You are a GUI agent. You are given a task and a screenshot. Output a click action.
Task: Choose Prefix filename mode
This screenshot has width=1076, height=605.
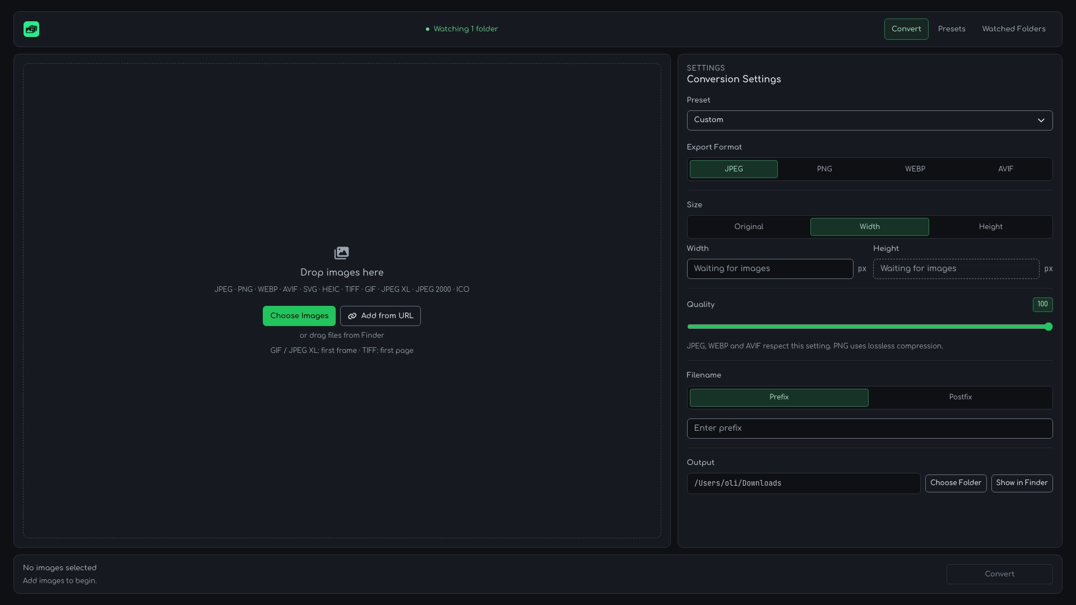[x=779, y=397]
